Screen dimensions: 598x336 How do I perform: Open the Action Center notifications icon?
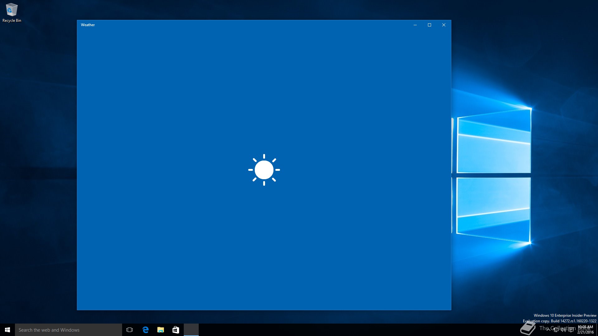571,330
